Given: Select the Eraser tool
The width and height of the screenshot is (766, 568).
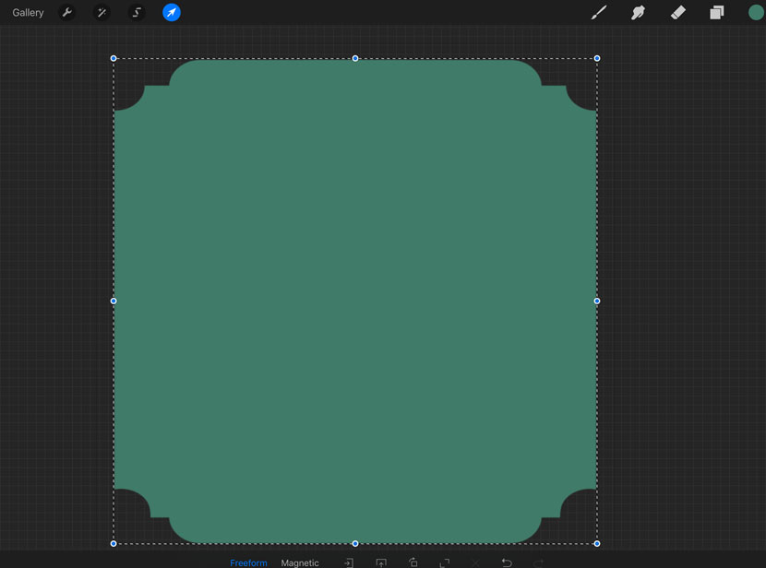Looking at the screenshot, I should (678, 12).
